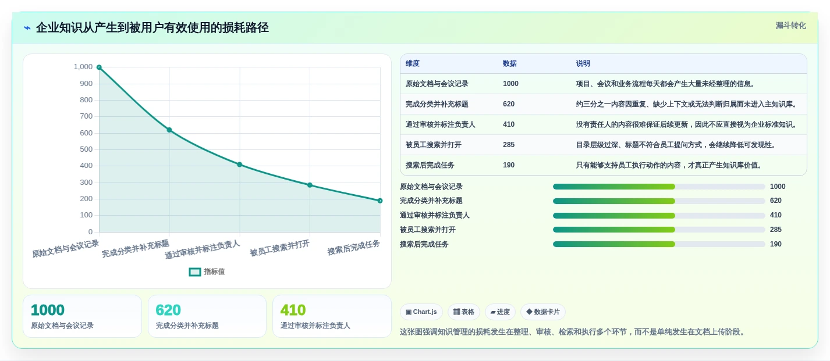Image resolution: width=830 pixels, height=361 pixels.
Task: Click the 410 data point on chart
Action: click(x=239, y=165)
